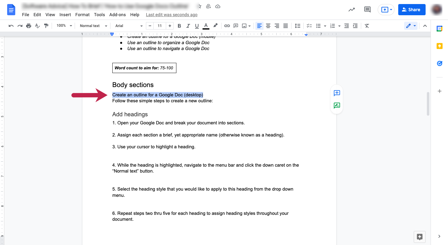Viewport: 448px width, 245px height.
Task: Open the zoom level dropdown
Action: (x=64, y=26)
